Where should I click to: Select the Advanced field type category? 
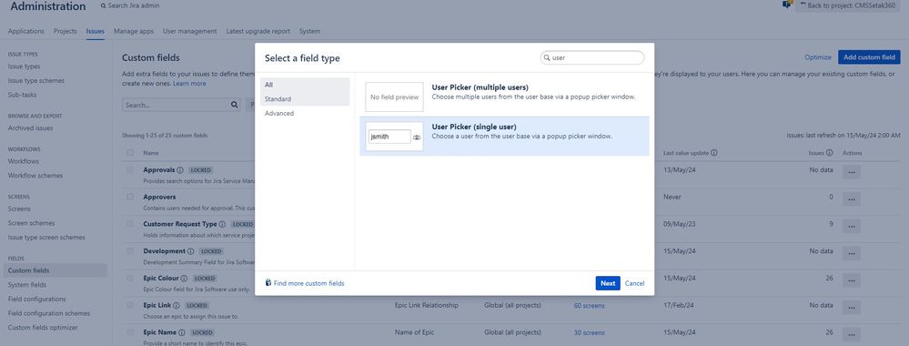(305, 113)
